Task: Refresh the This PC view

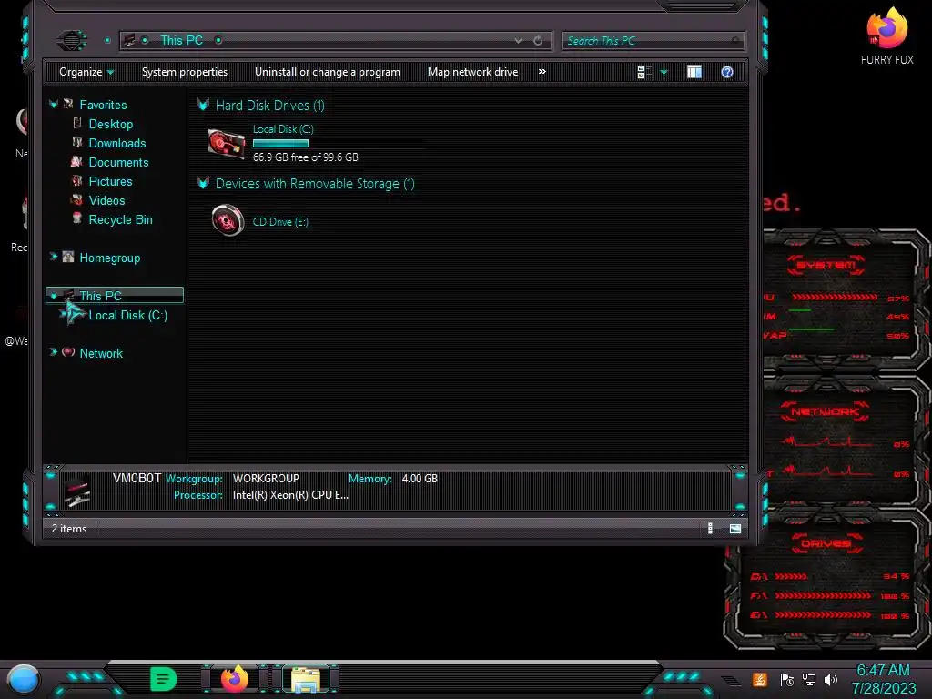Action: (x=538, y=40)
